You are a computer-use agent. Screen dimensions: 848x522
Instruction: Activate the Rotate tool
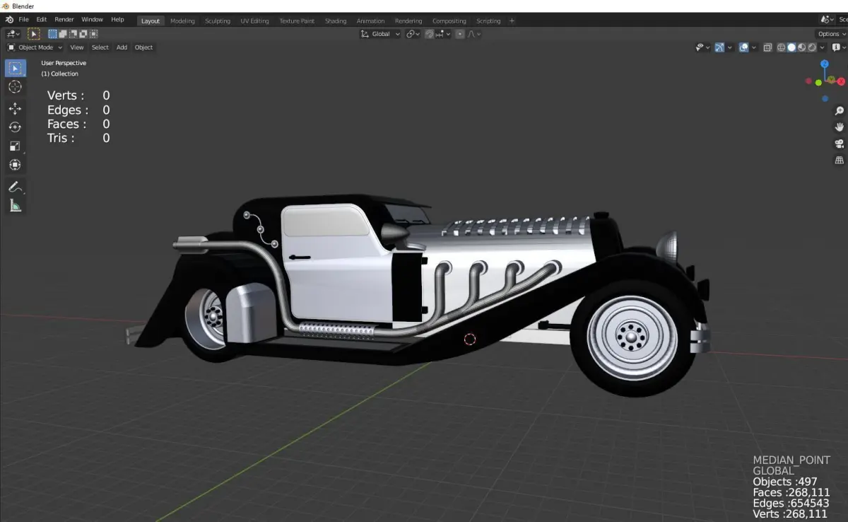pyautogui.click(x=16, y=127)
